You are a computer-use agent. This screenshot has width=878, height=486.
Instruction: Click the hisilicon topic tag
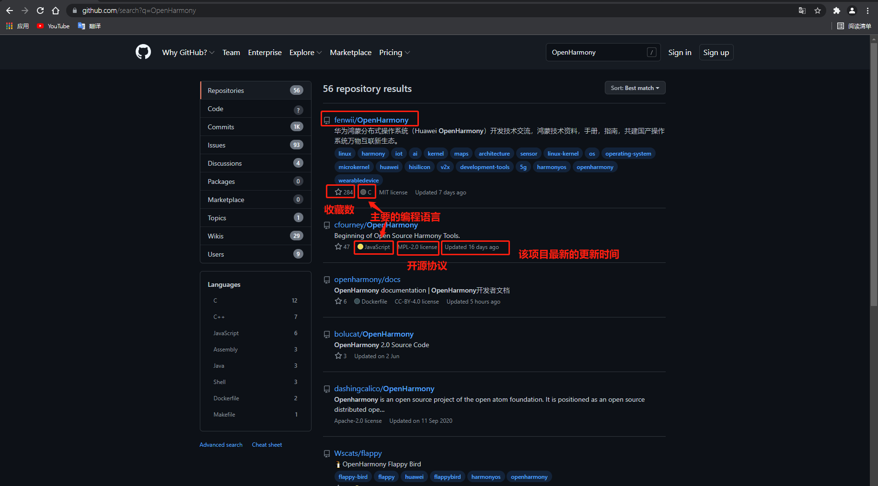click(x=419, y=167)
